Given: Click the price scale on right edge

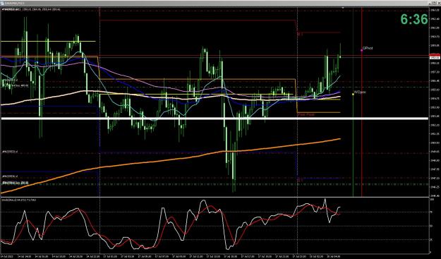Looking at the screenshot, I should [x=435, y=102].
